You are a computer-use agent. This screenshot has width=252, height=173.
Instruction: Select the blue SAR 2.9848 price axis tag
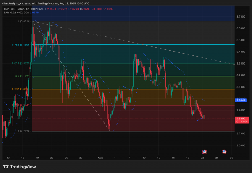(241, 101)
